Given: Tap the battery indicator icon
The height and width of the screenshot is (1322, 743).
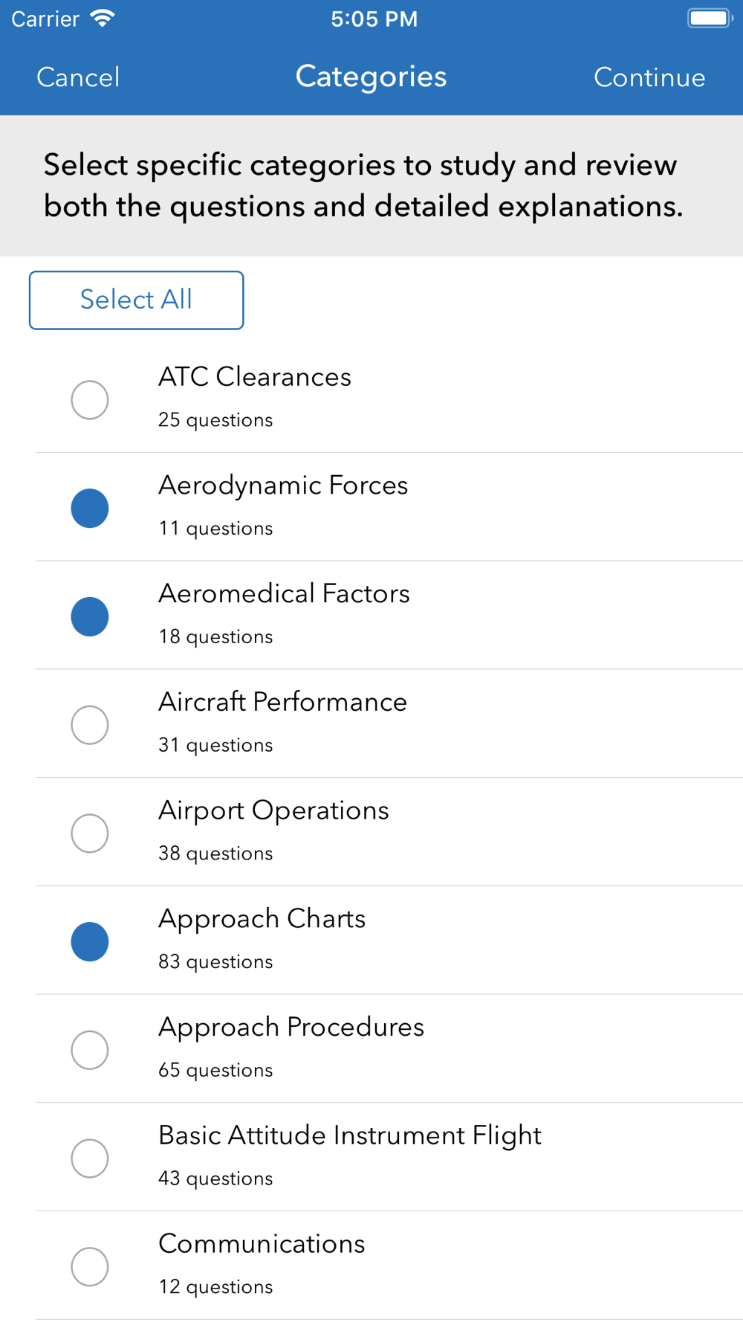Looking at the screenshot, I should (x=710, y=19).
